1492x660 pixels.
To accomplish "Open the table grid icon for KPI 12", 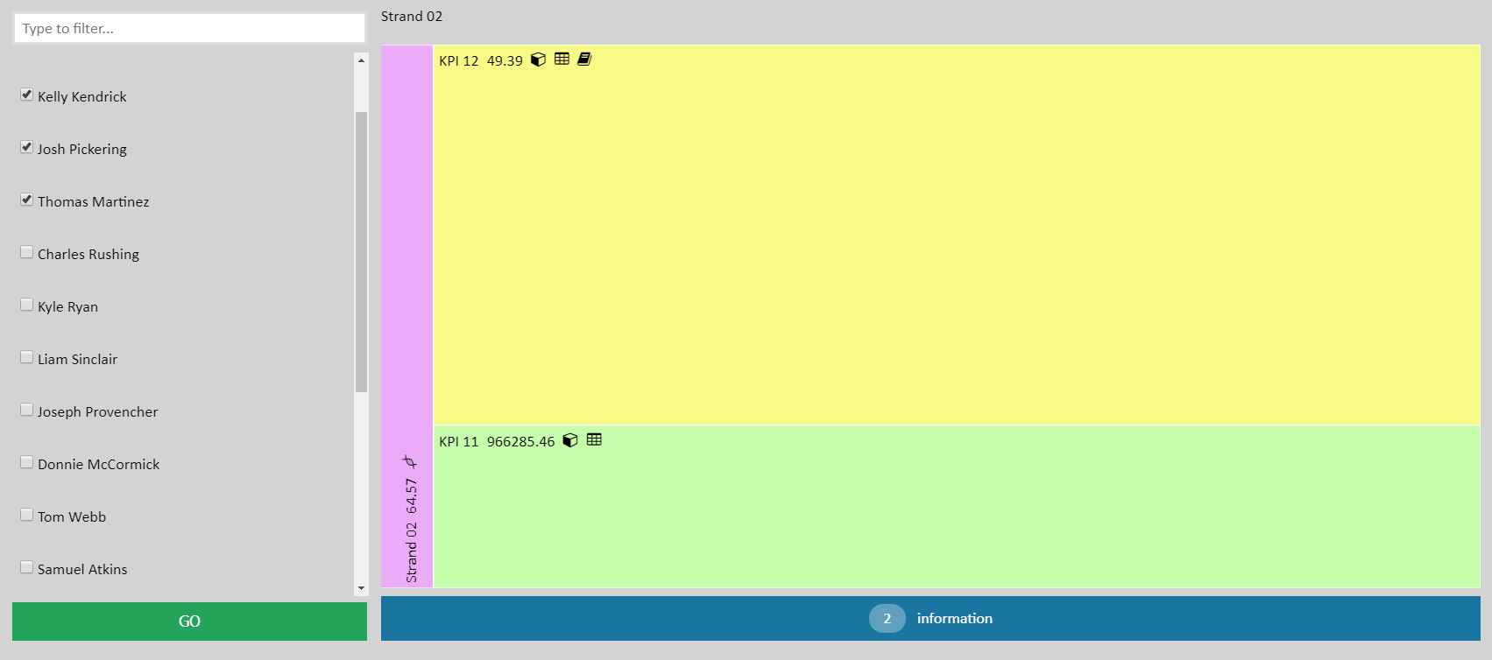I will click(562, 59).
